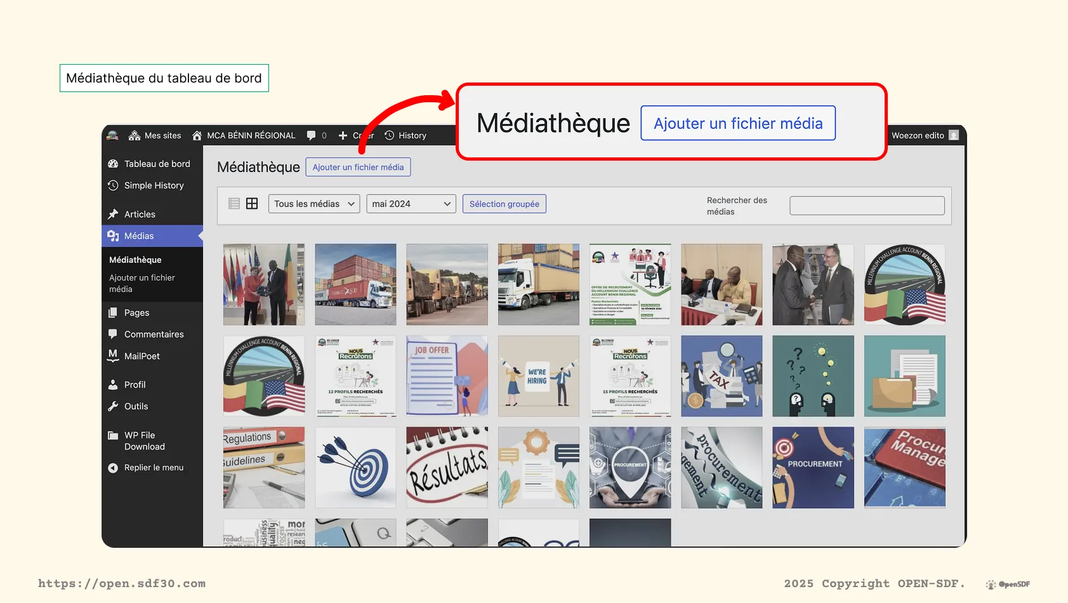This screenshot has height=603, width=1068.
Task: Open the History menu in admin bar
Action: click(x=405, y=135)
